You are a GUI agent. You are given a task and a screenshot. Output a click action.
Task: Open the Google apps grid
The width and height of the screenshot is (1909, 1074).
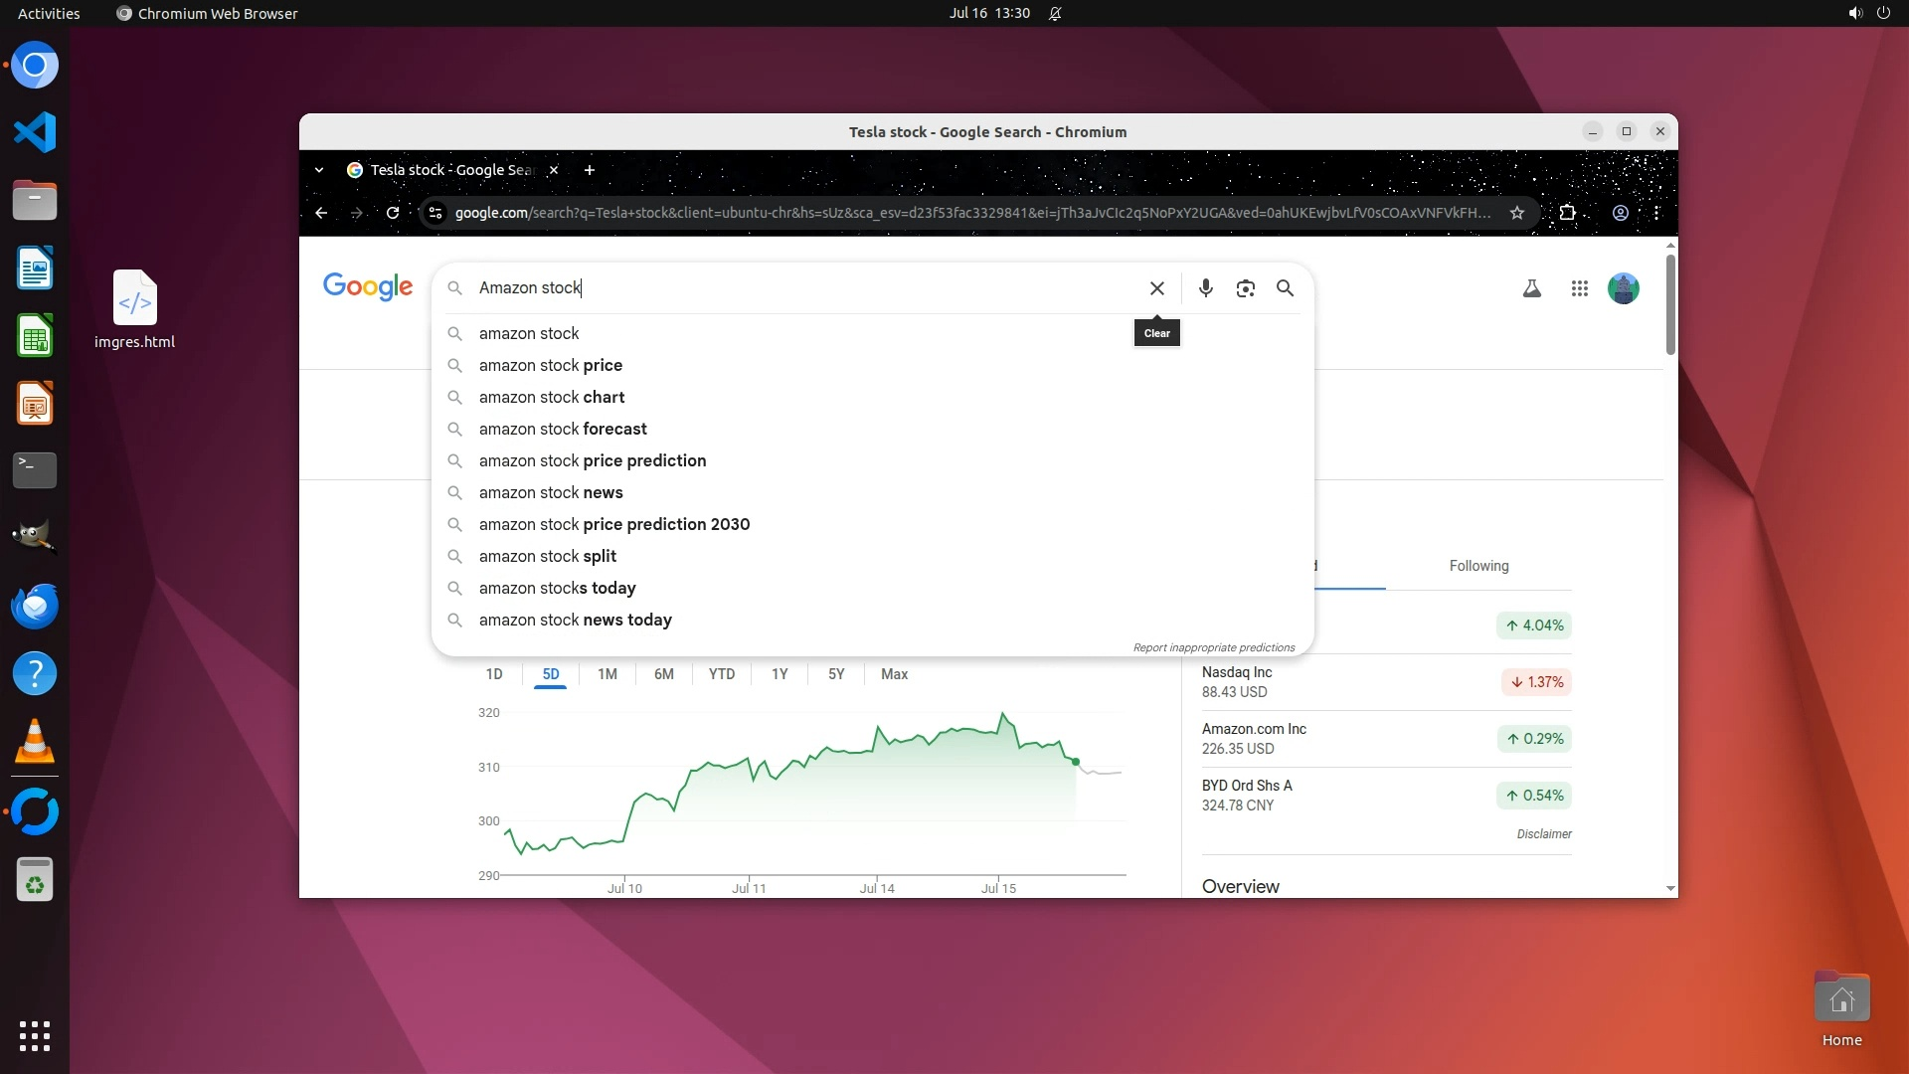tap(1579, 288)
